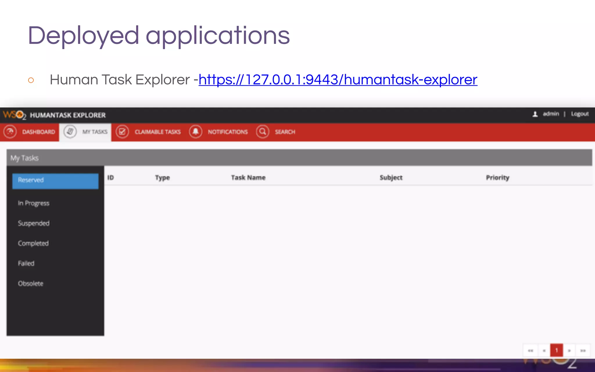Click the admin username

(551, 114)
